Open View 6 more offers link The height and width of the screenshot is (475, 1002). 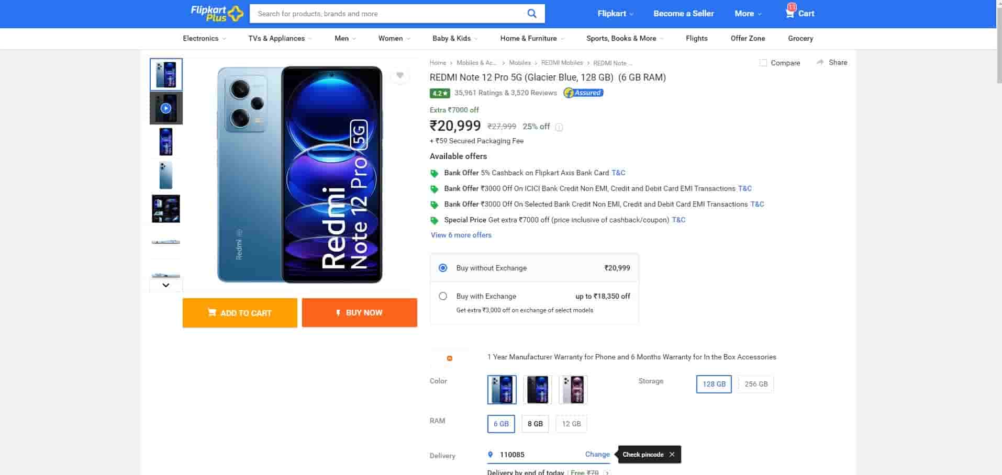(x=461, y=235)
